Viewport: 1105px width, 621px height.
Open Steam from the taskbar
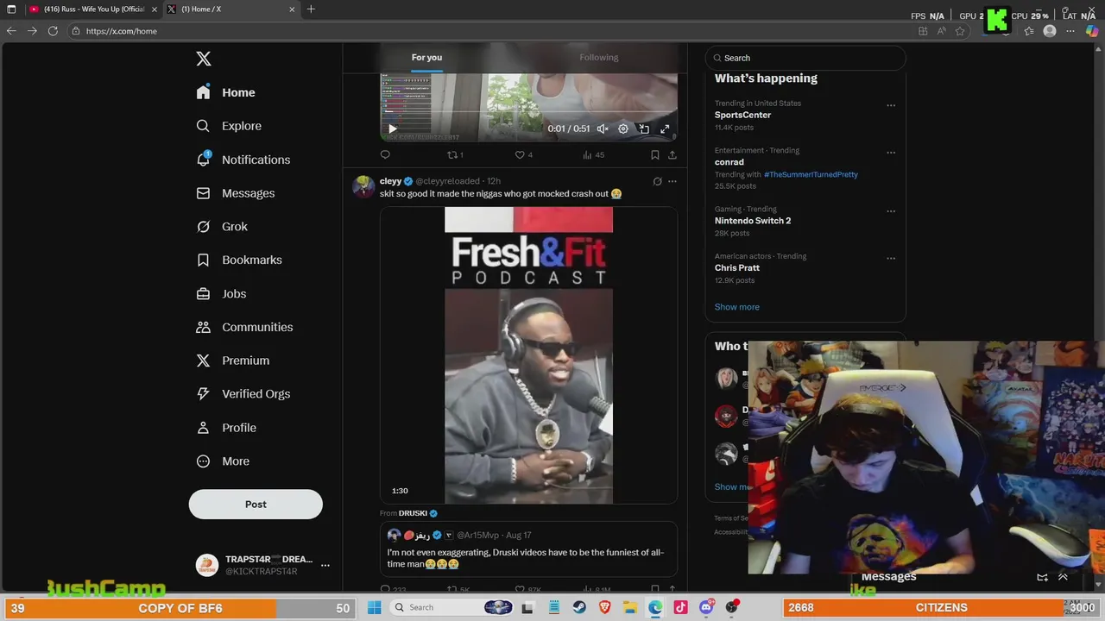579,607
